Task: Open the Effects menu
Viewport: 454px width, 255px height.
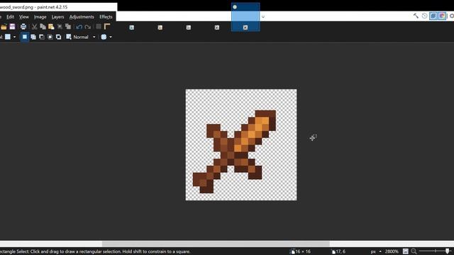Action: 106,17
